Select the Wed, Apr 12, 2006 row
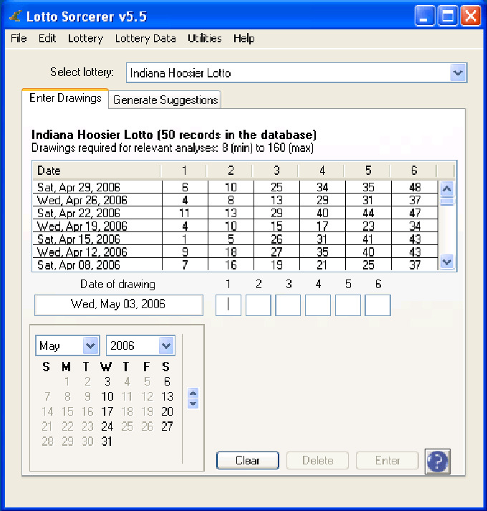 click(x=235, y=252)
